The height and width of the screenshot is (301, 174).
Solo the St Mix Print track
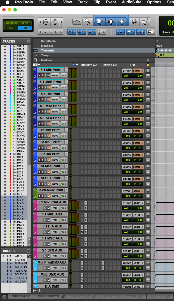click(45, 135)
